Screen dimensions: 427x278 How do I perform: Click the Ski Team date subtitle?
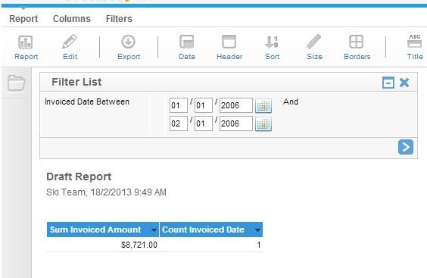[x=106, y=192]
